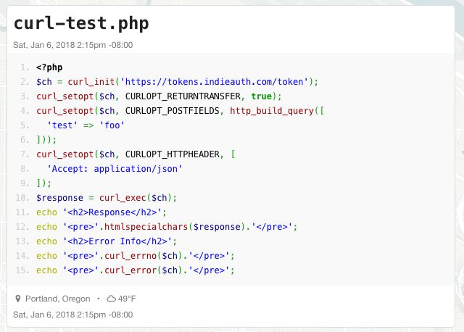Screen dimensions: 464x332
Task: Click the curl_exec function call
Action: point(123,198)
